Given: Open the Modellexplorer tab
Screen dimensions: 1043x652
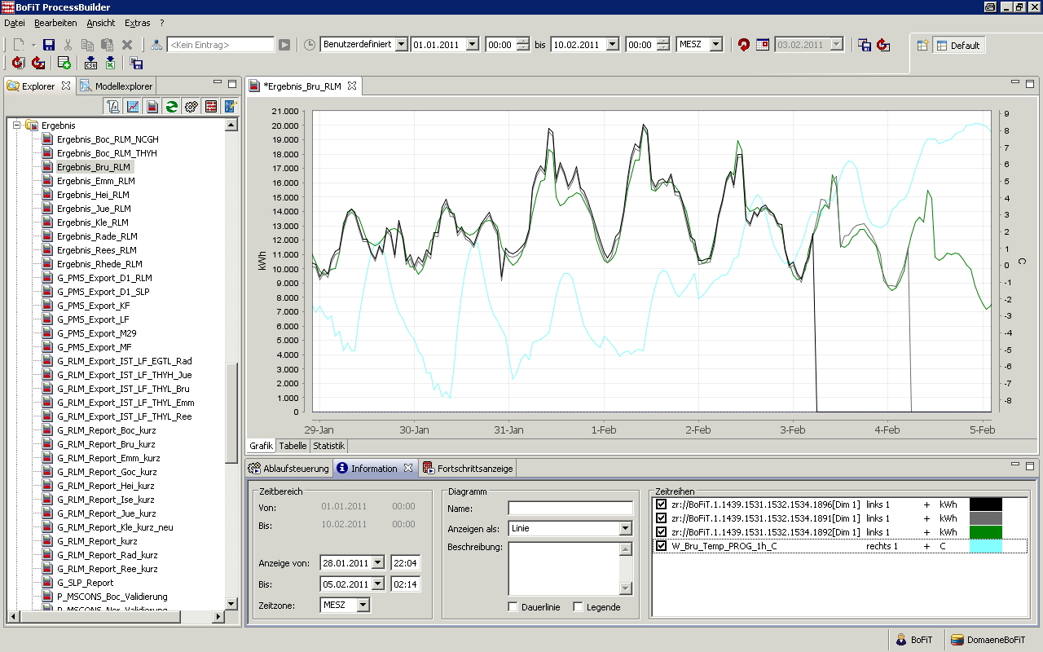Looking at the screenshot, I should click(x=117, y=86).
